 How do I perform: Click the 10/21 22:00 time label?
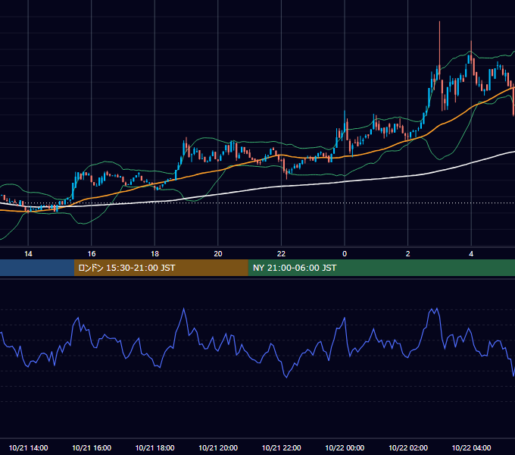tap(281, 447)
